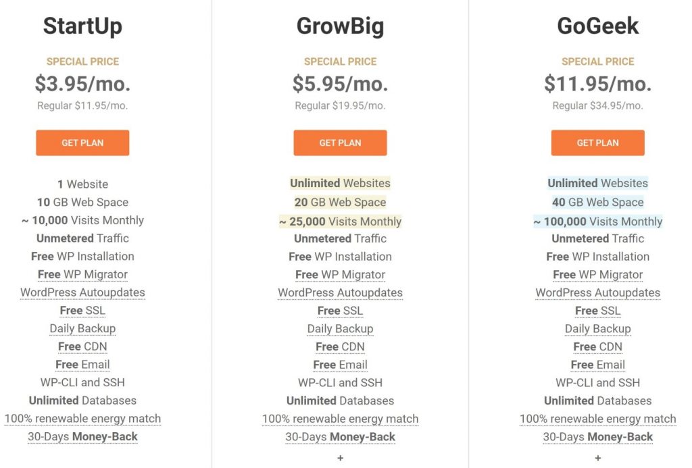Viewport: 692px width, 468px height.
Task: Select GET PLAN for GrowBig
Action: 341,142
